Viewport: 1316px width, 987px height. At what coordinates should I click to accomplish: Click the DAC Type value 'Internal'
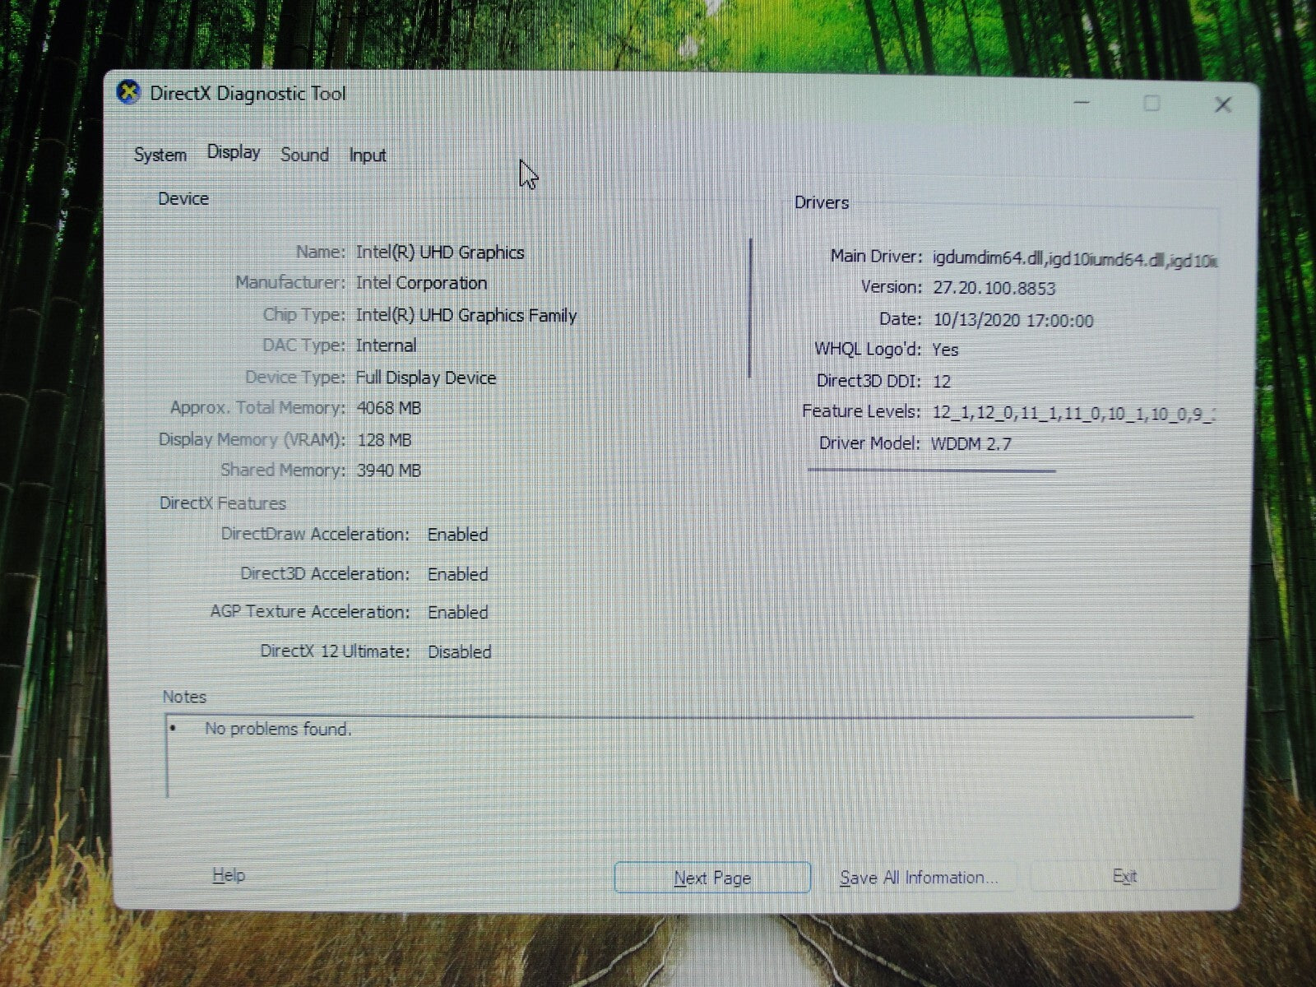point(386,345)
